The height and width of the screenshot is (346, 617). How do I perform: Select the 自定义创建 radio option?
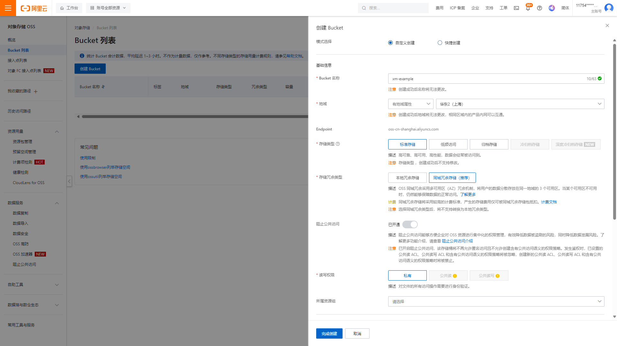tap(390, 43)
